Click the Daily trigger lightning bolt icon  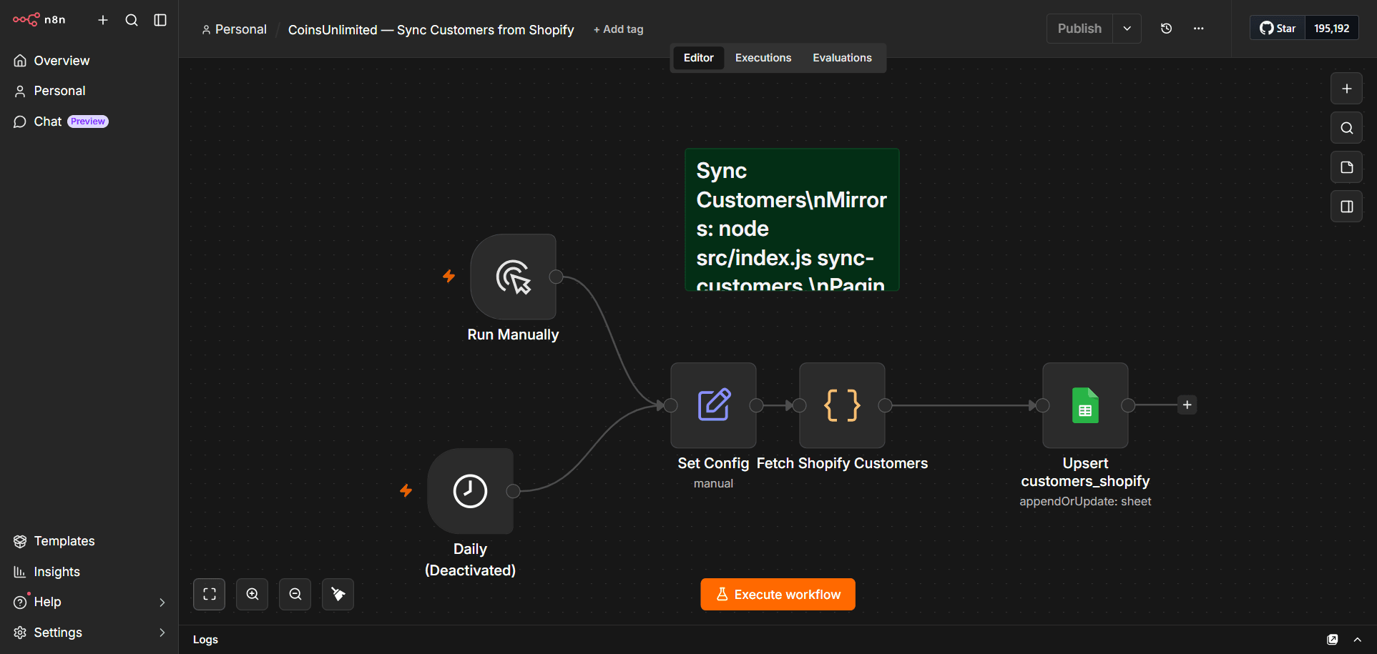click(406, 490)
